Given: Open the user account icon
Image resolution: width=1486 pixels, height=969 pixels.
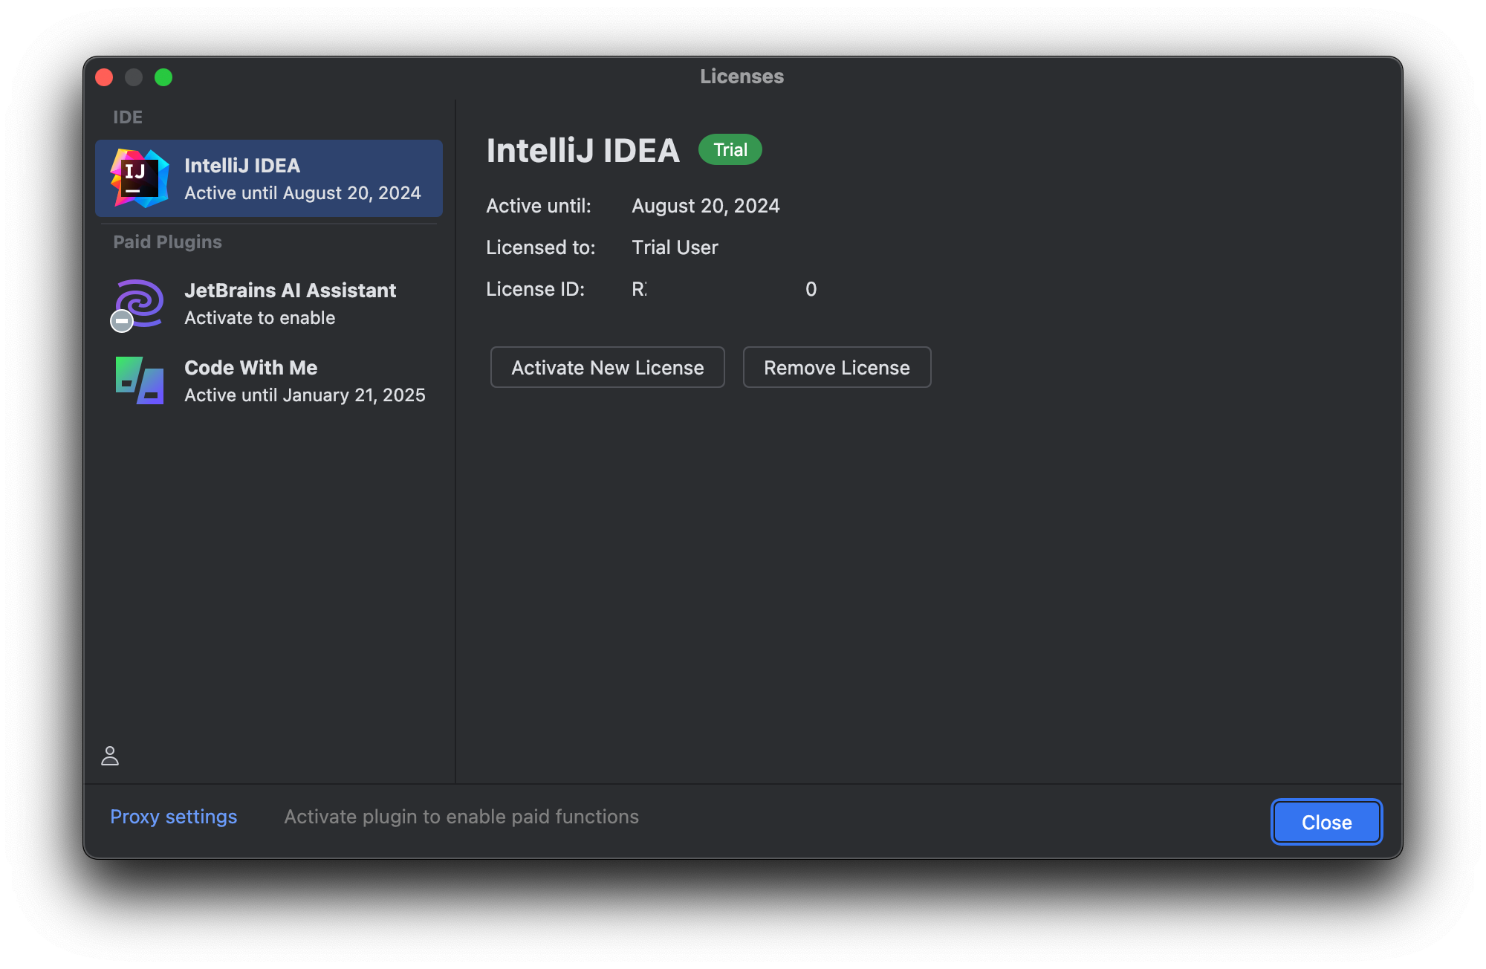Looking at the screenshot, I should pos(110,756).
